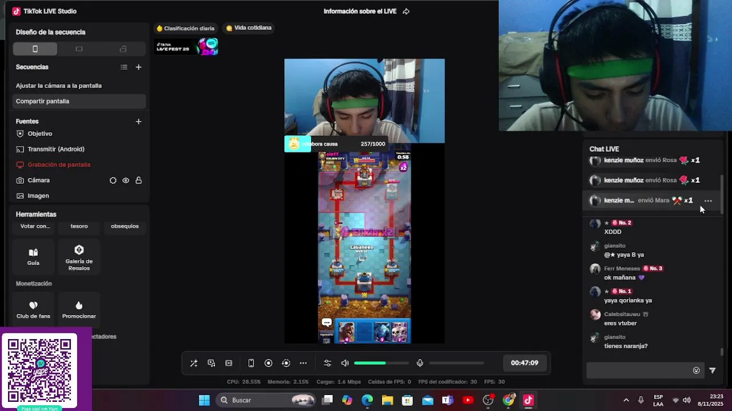Share LIVE info via arrow icon
Image resolution: width=732 pixels, height=411 pixels.
pos(406,11)
